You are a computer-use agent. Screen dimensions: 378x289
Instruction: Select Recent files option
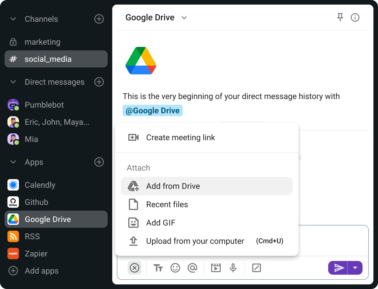point(207,204)
